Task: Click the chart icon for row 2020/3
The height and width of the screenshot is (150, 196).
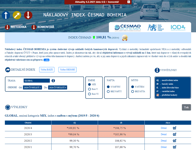Action: click(x=175, y=134)
